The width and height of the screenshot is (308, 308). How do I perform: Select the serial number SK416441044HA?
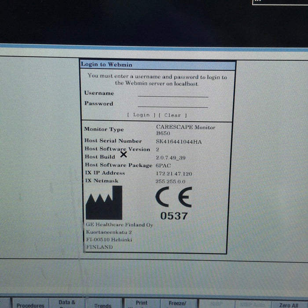[x=179, y=142]
